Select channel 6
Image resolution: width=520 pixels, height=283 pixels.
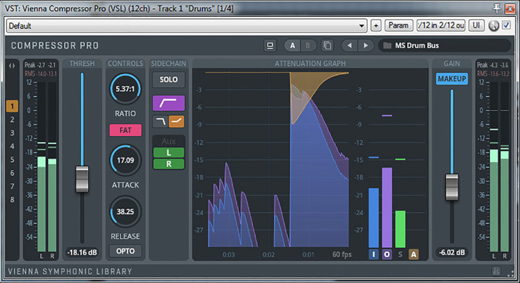(12, 173)
